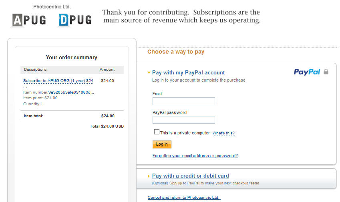Open Forgotten your email address or password

coord(195,156)
